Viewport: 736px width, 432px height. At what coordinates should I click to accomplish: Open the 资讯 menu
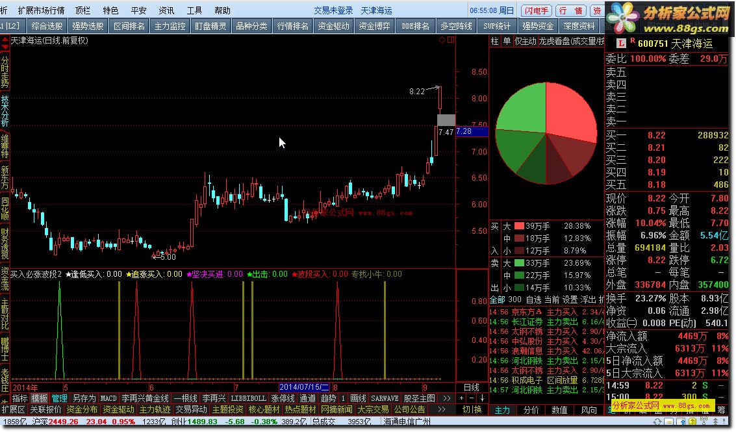click(x=166, y=10)
